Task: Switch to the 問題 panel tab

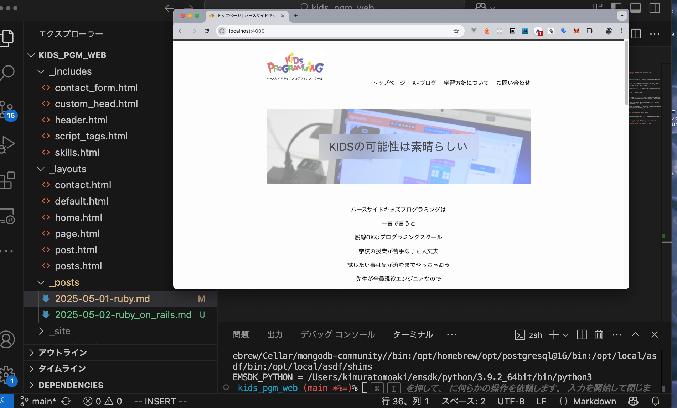Action: [x=241, y=335]
